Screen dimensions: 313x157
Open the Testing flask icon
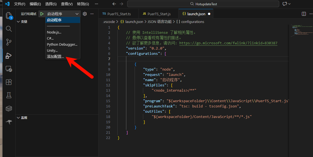(9, 95)
